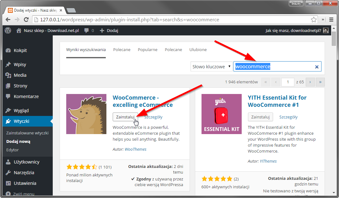
Task: Show hidden extensions via double-chevron icon
Action: (x=323, y=20)
